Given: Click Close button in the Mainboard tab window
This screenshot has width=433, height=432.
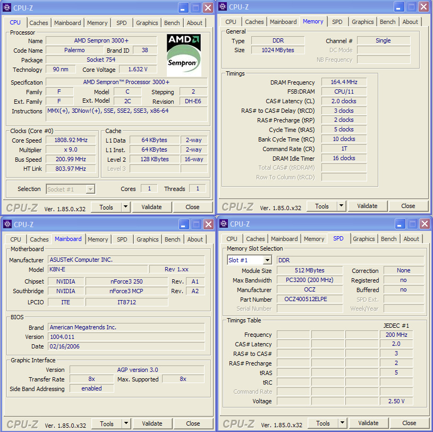Looking at the screenshot, I should point(193,423).
